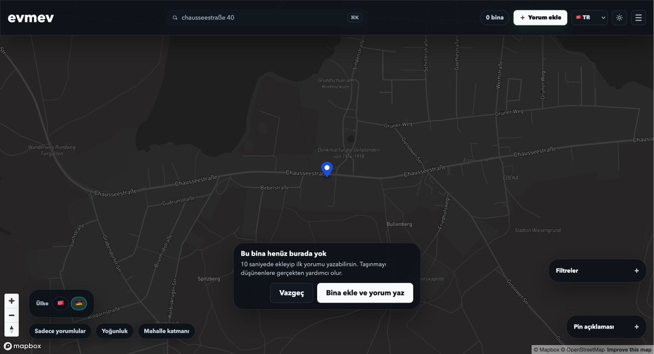Toggle light theme with sun icon
This screenshot has width=654, height=354.
point(619,17)
